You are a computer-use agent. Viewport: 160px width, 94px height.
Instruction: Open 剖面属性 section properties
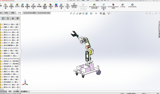tap(33, 6)
